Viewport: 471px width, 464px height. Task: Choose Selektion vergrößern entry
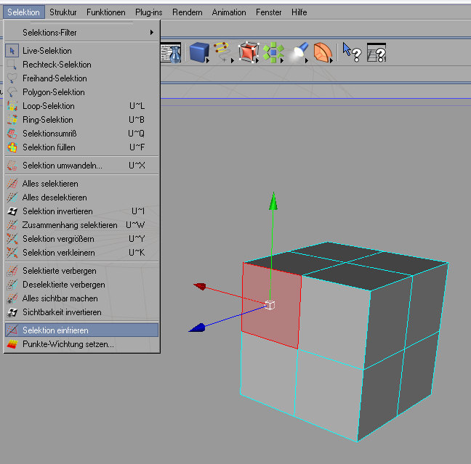coord(81,239)
